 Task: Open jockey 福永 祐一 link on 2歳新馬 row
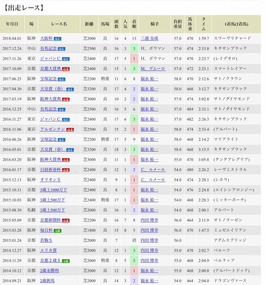click(x=149, y=281)
